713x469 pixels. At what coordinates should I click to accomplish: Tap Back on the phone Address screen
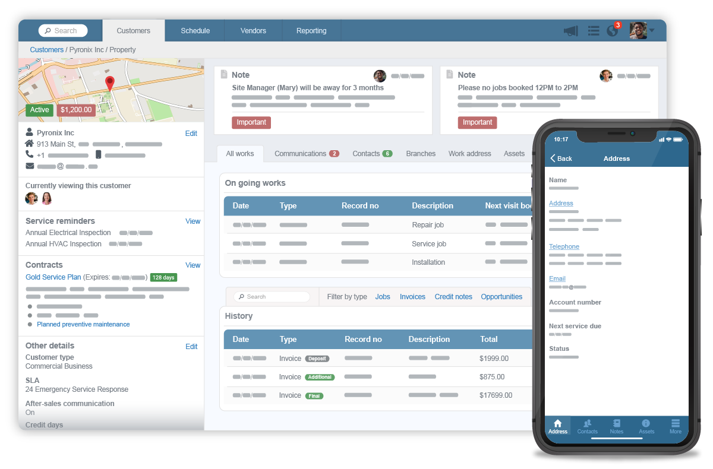(561, 159)
